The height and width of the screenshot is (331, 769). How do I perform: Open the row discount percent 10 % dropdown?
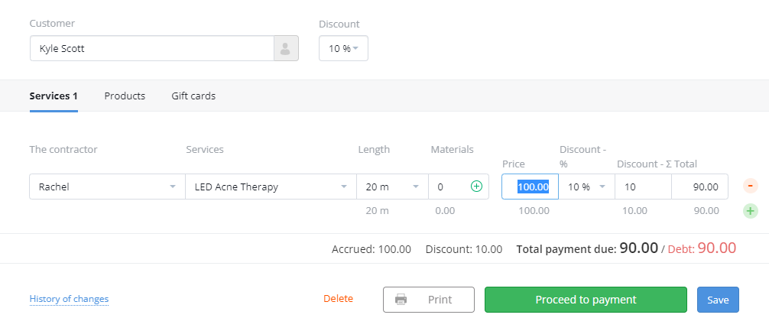pyautogui.click(x=586, y=187)
